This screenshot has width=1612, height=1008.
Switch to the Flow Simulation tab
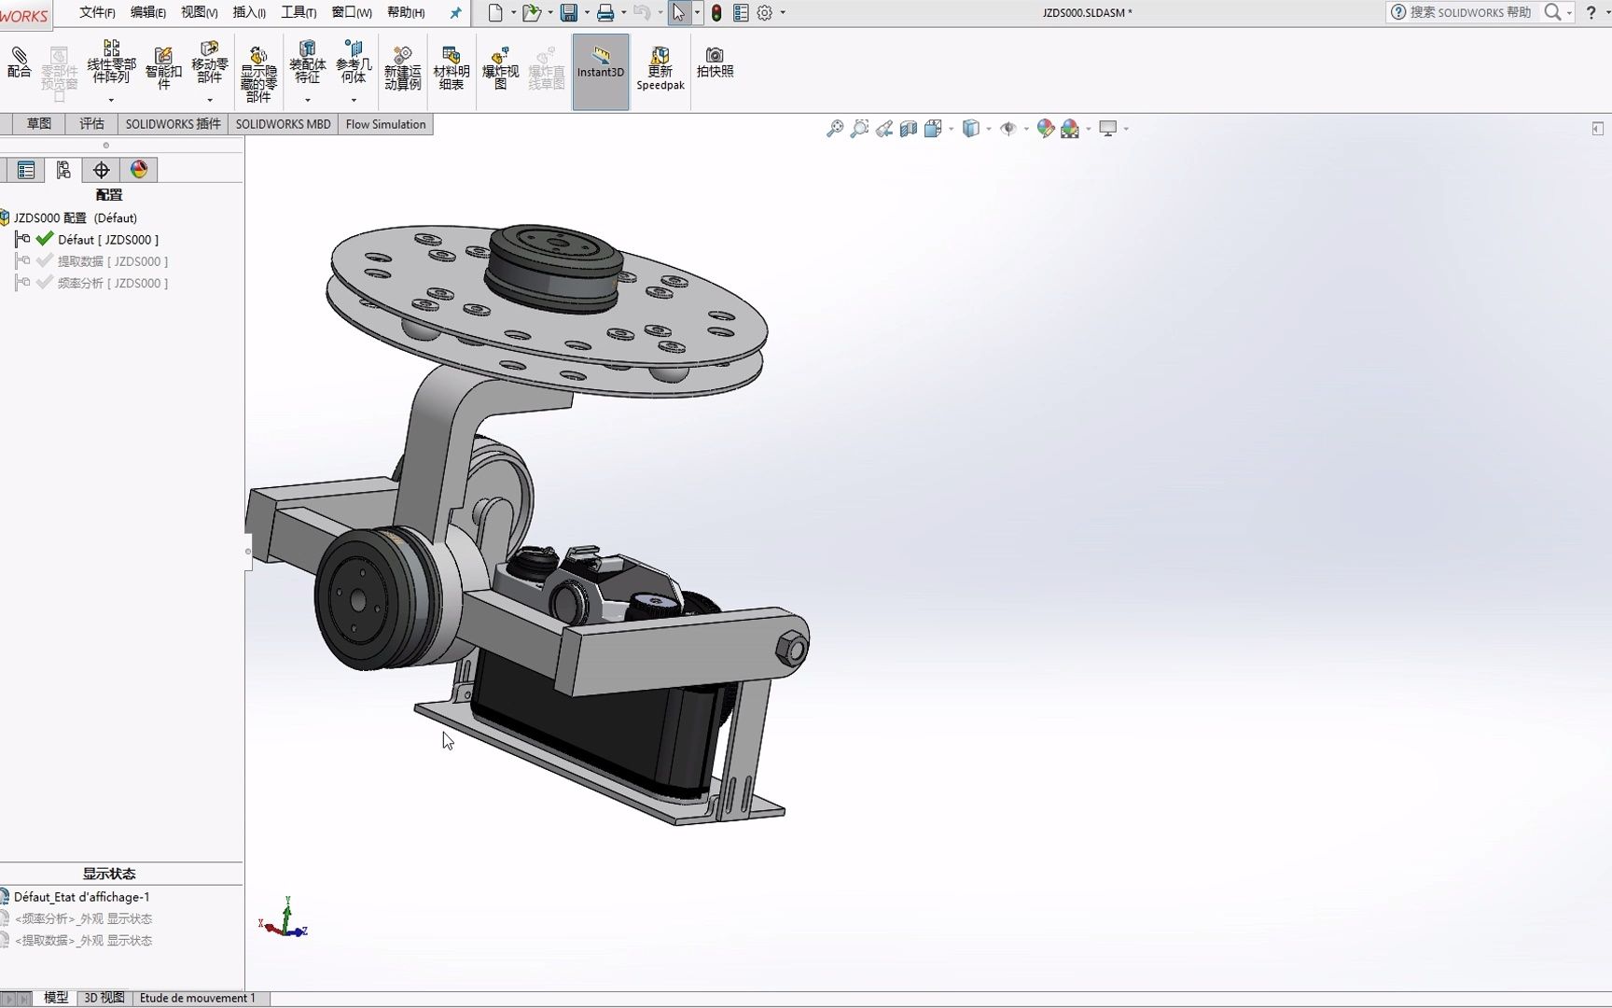pyautogui.click(x=385, y=123)
